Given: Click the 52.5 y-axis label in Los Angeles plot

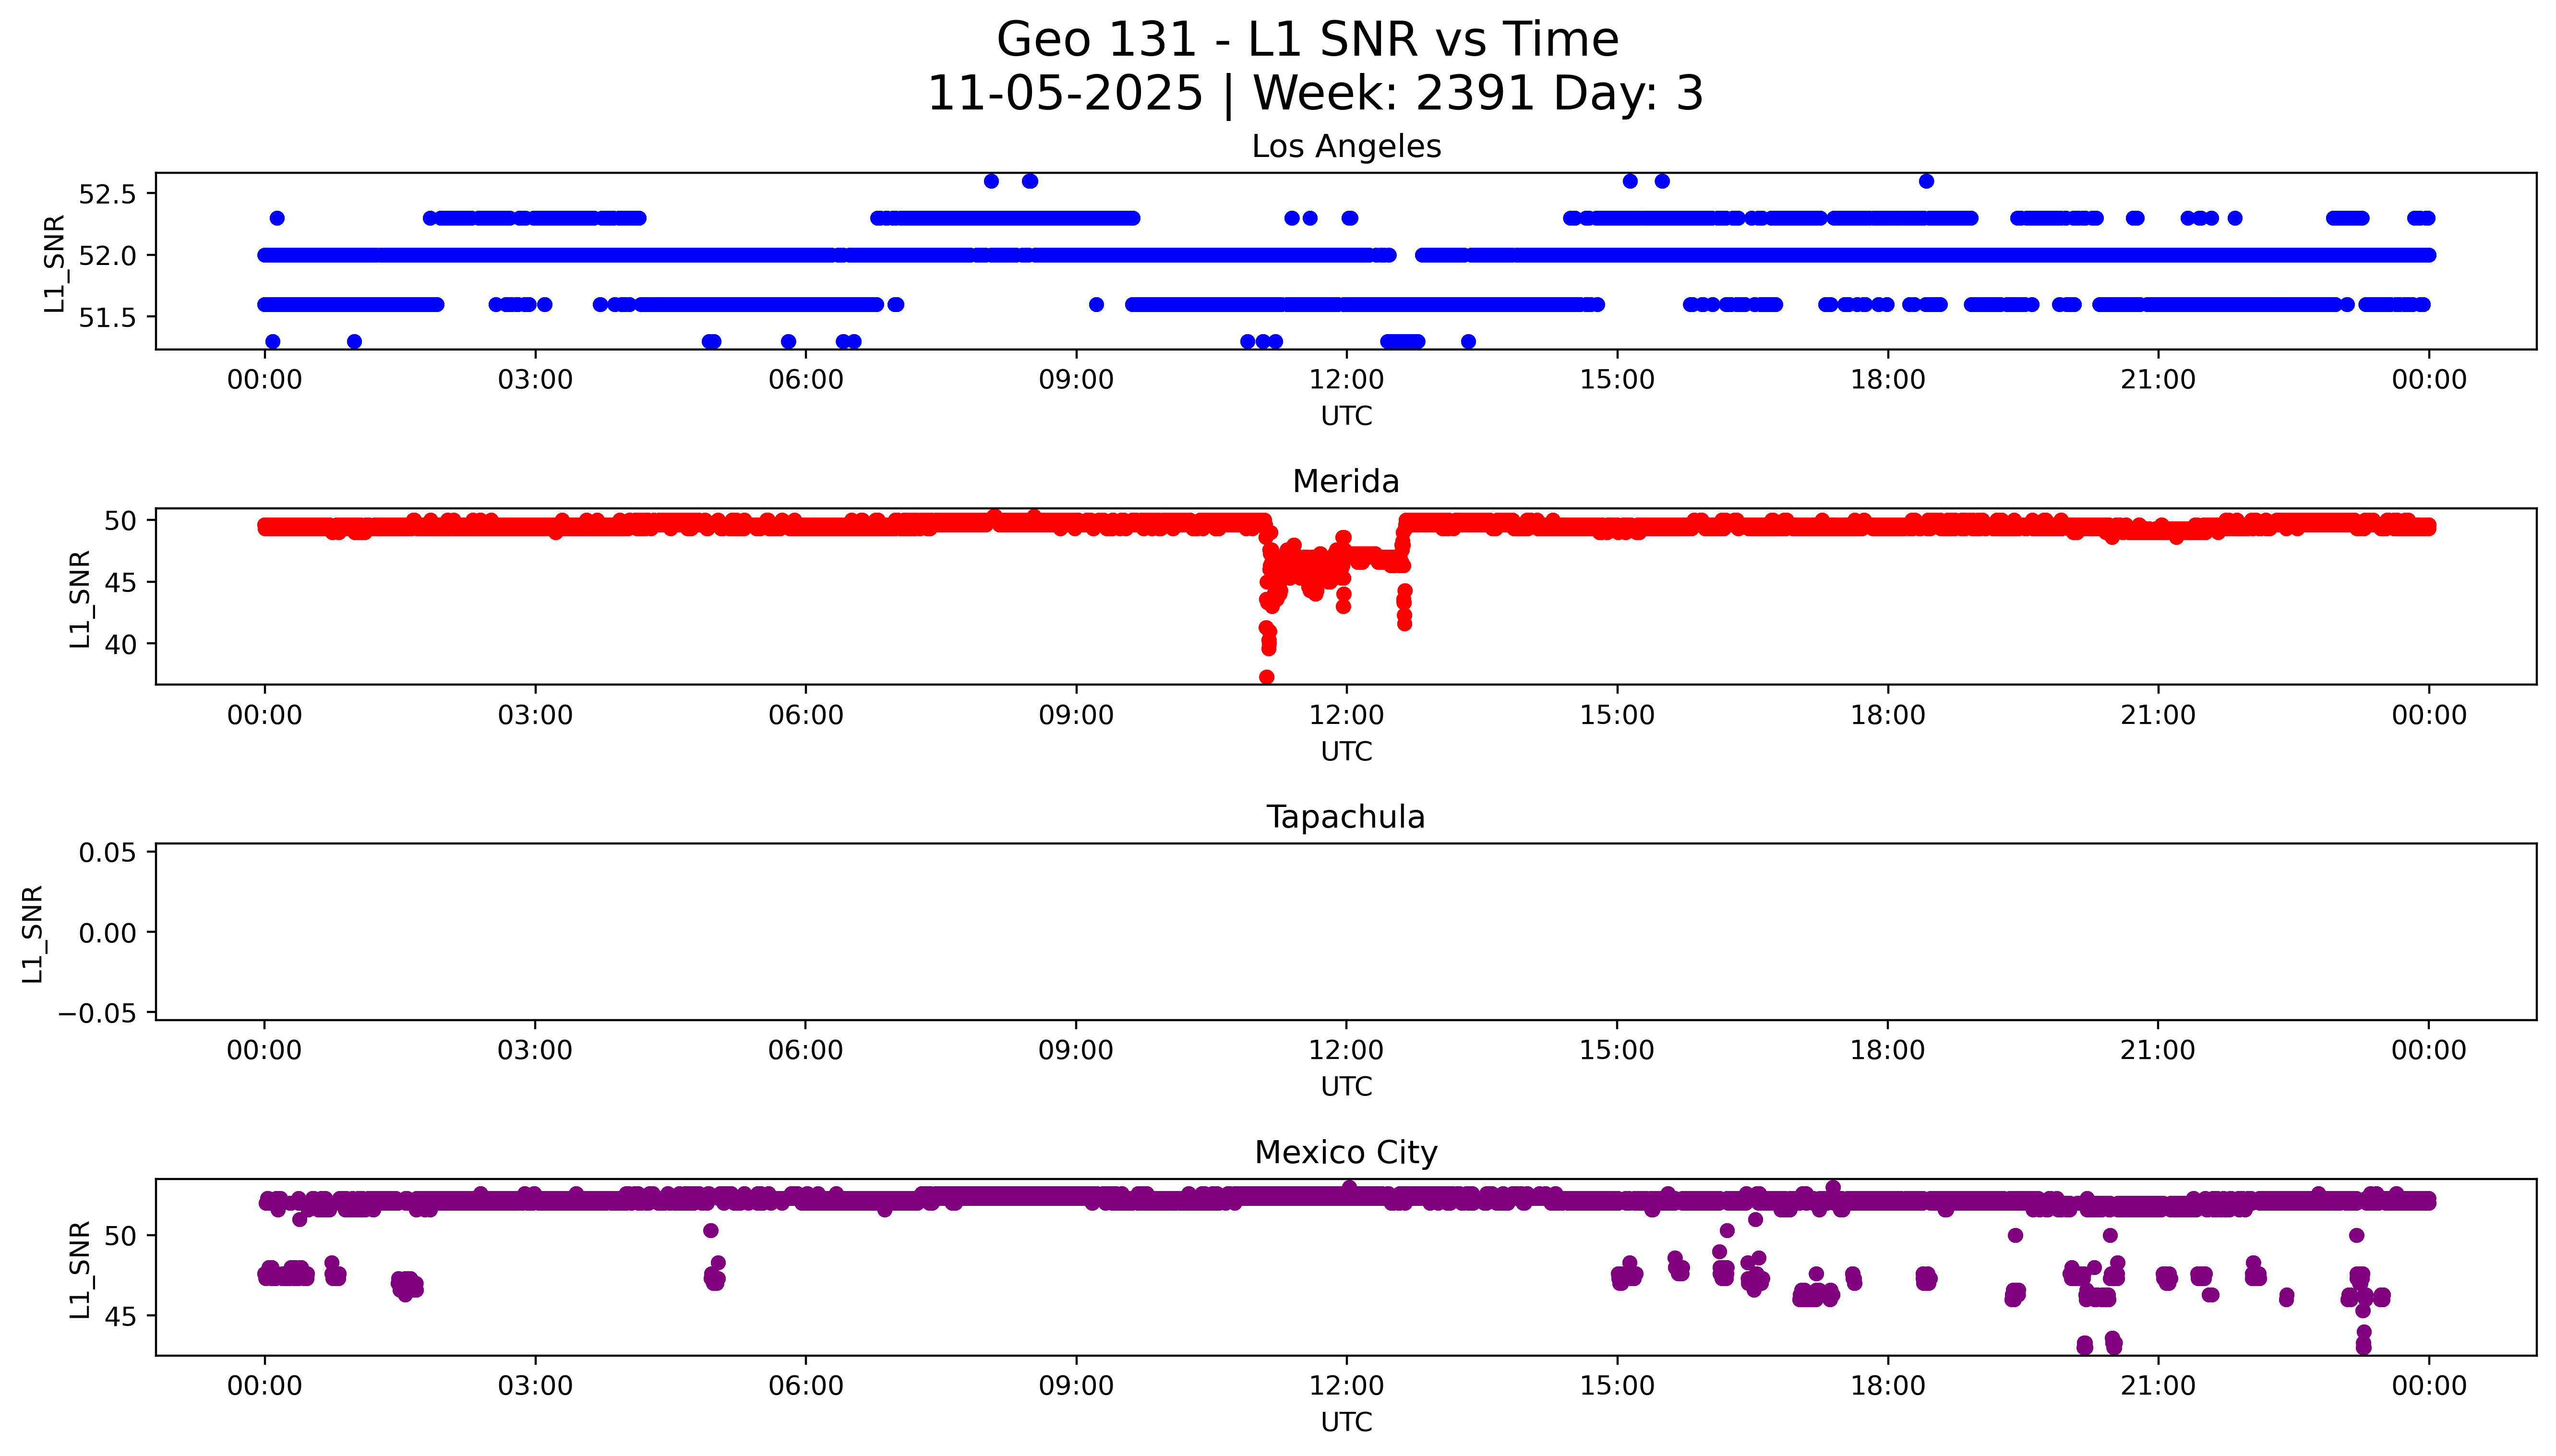Looking at the screenshot, I should 107,194.
